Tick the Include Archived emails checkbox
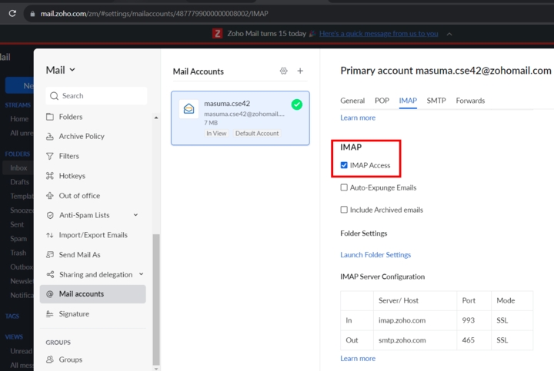The width and height of the screenshot is (554, 371). point(344,210)
